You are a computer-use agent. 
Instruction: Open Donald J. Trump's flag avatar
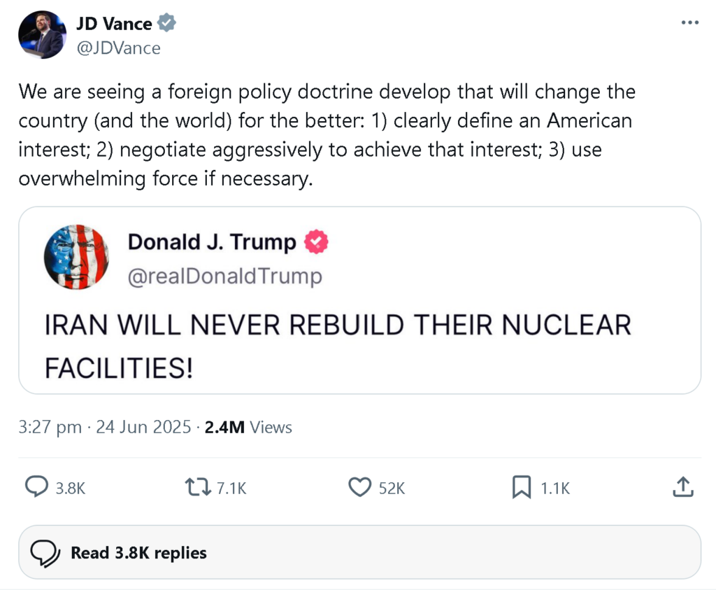[76, 257]
